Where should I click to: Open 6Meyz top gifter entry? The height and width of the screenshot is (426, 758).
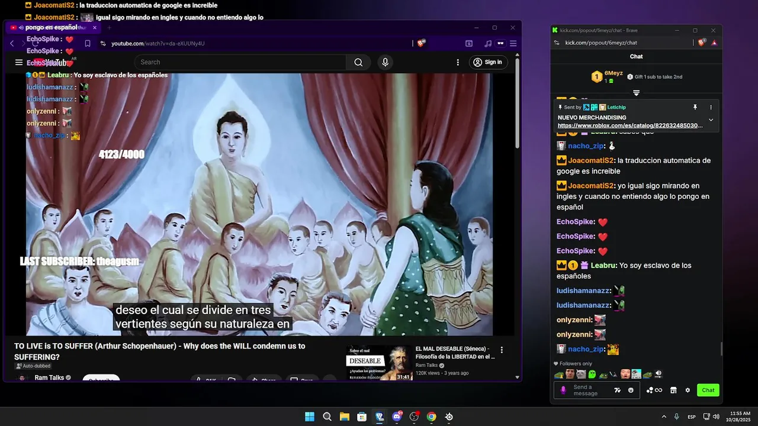click(x=608, y=76)
